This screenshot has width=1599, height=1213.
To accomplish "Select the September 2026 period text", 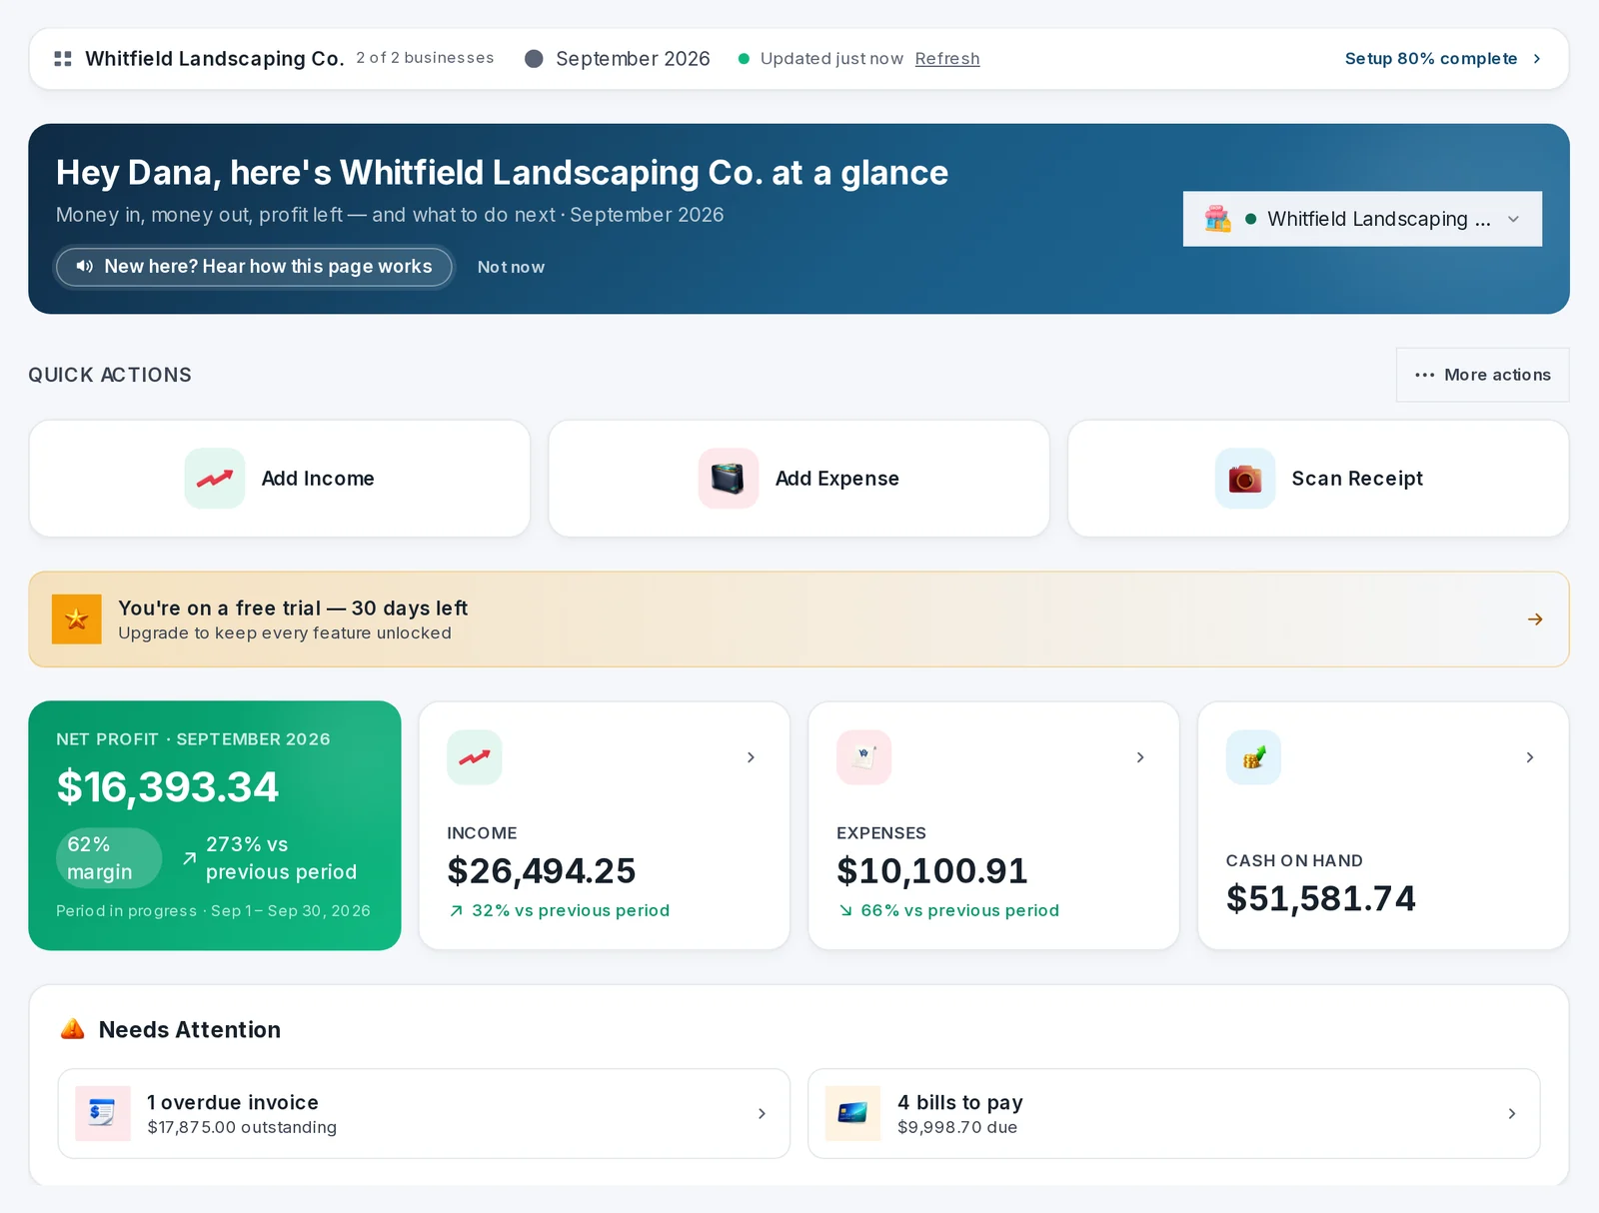I will (633, 59).
